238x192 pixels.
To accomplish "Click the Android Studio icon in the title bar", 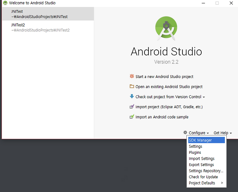I will click(x=5, y=3).
